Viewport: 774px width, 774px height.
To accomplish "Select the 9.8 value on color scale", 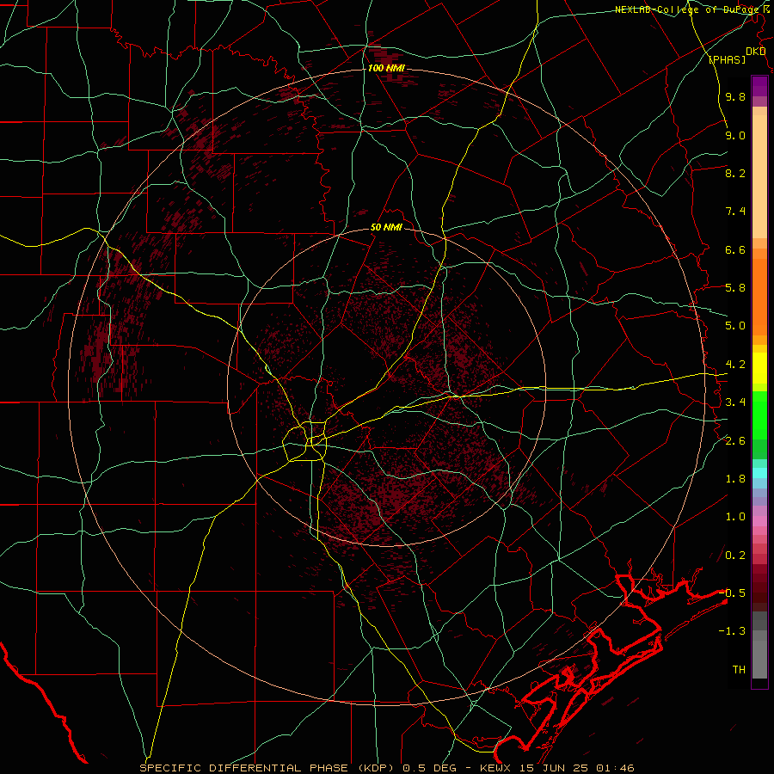I will [735, 97].
